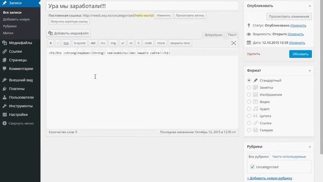Click Просмотреть изменения button
The width and height of the screenshot is (323, 182).
(x=289, y=17)
